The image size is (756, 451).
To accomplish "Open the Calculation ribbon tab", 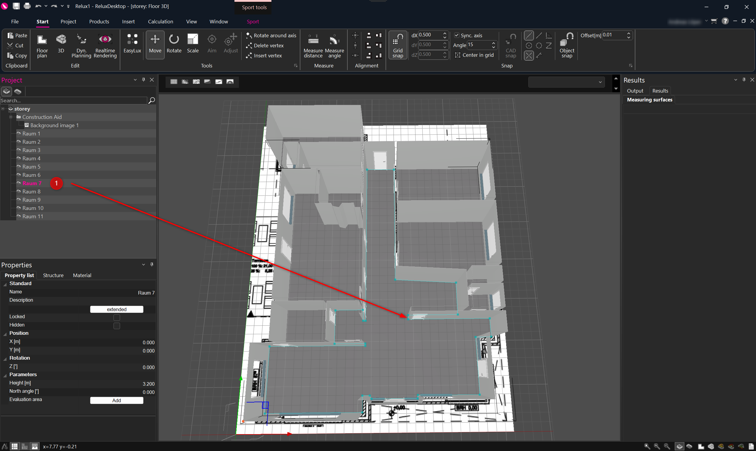I will pyautogui.click(x=160, y=22).
